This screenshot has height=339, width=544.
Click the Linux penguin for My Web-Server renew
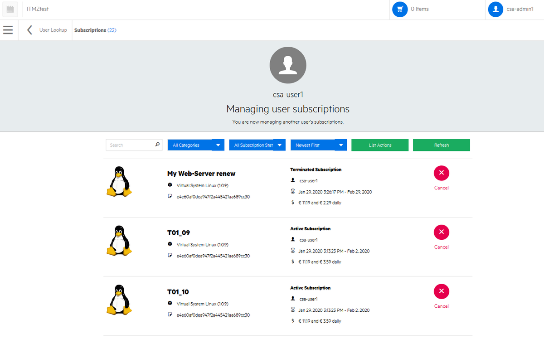tap(119, 181)
